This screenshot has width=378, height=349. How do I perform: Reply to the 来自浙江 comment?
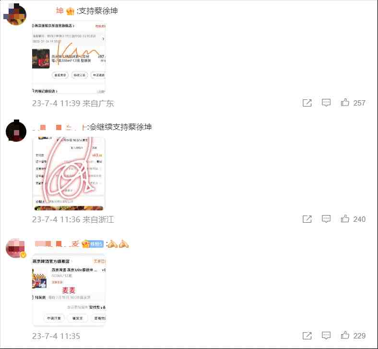click(x=326, y=219)
